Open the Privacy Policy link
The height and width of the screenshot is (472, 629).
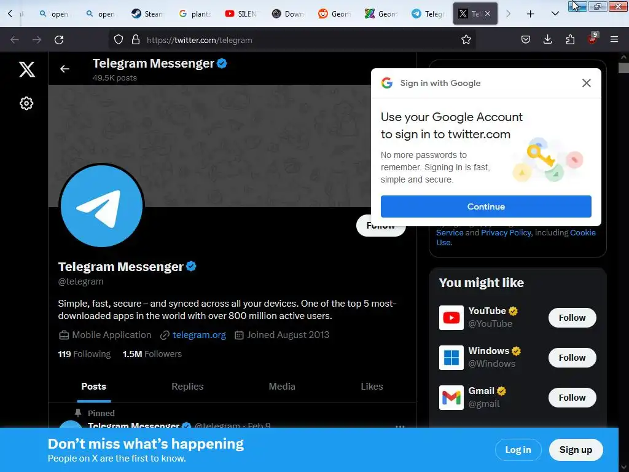pyautogui.click(x=506, y=233)
